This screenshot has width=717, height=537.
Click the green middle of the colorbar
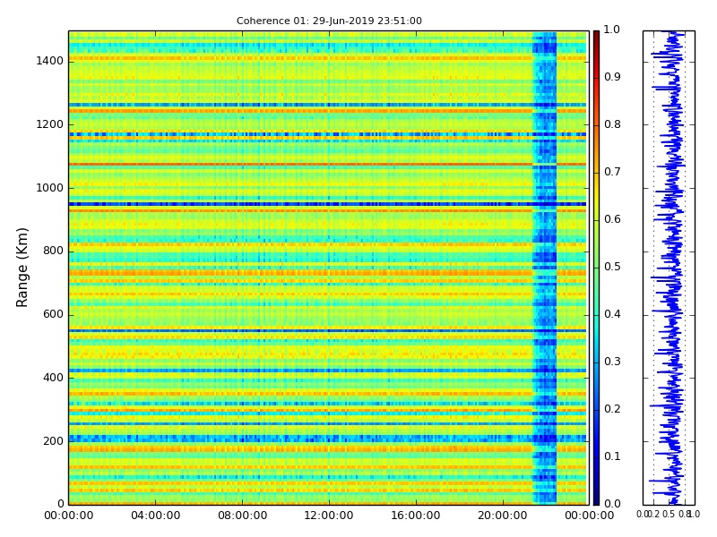(x=596, y=268)
